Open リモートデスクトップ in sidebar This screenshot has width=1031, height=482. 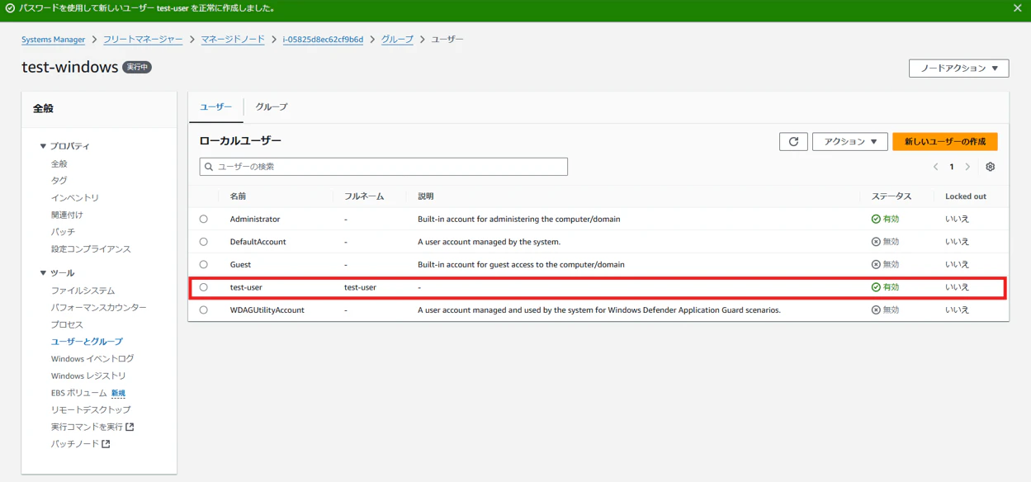point(91,410)
